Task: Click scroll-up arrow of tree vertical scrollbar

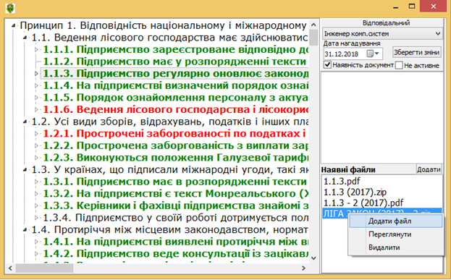Action: pos(313,25)
